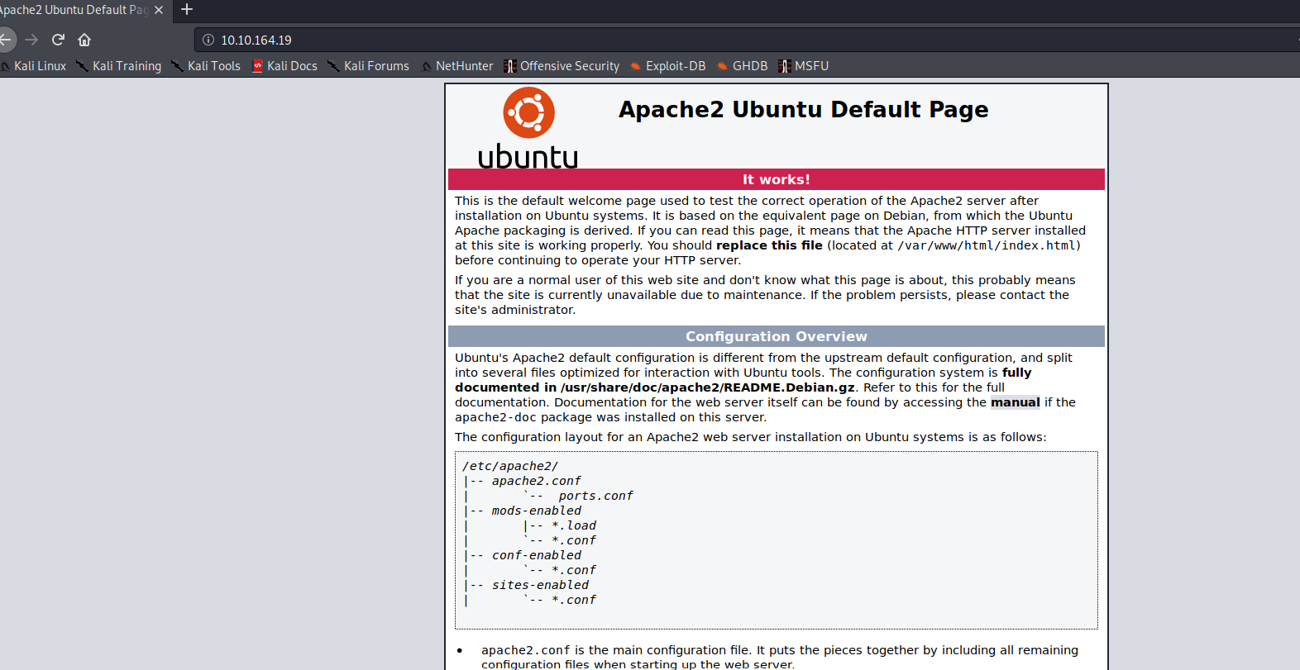
Task: Click the 'replace this file' bold text
Action: click(x=769, y=245)
